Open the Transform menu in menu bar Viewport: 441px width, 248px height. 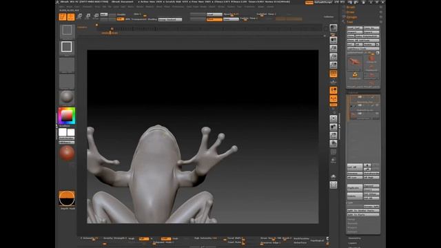coord(249,6)
